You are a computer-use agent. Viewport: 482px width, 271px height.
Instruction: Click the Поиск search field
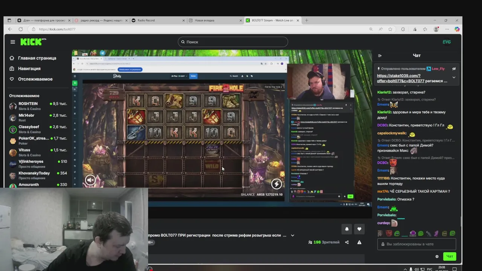(233, 42)
